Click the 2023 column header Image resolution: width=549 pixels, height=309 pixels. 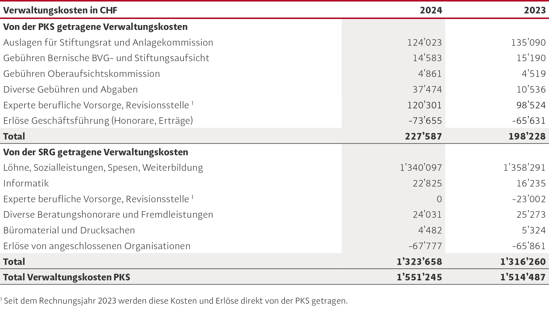pyautogui.click(x=535, y=10)
